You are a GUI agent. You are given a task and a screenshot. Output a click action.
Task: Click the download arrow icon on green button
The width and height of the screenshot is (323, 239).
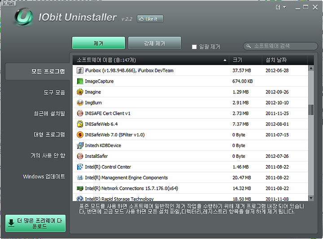point(11,223)
